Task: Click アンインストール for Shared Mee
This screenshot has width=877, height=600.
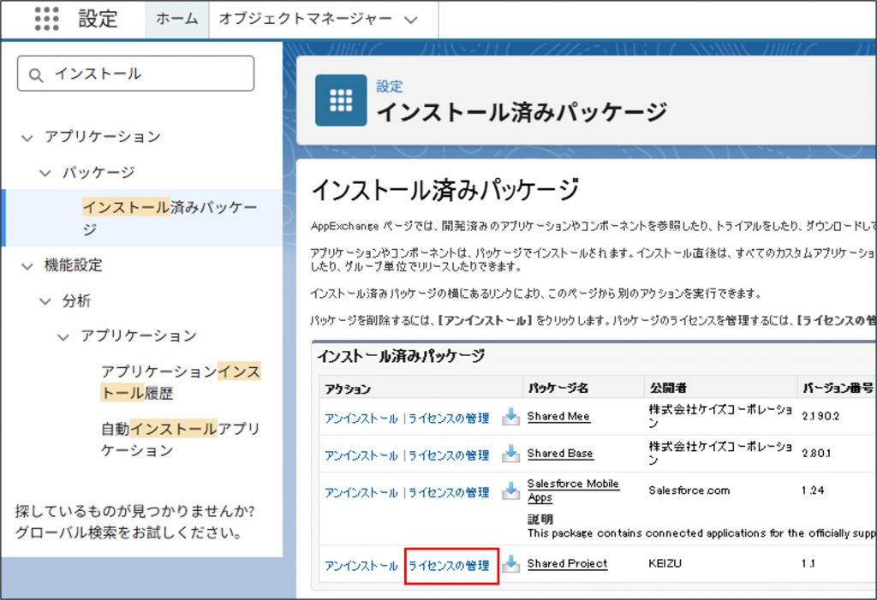Action: (x=361, y=419)
